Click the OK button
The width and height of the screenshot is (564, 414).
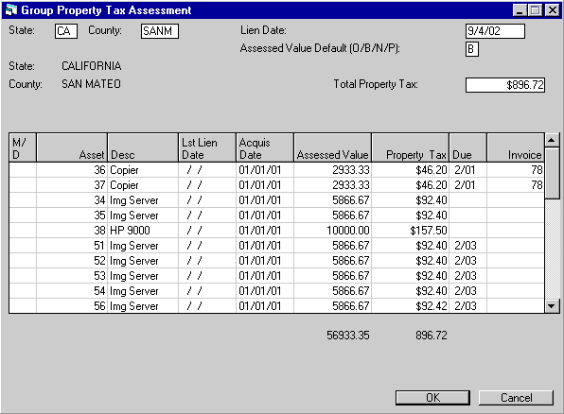pos(432,398)
